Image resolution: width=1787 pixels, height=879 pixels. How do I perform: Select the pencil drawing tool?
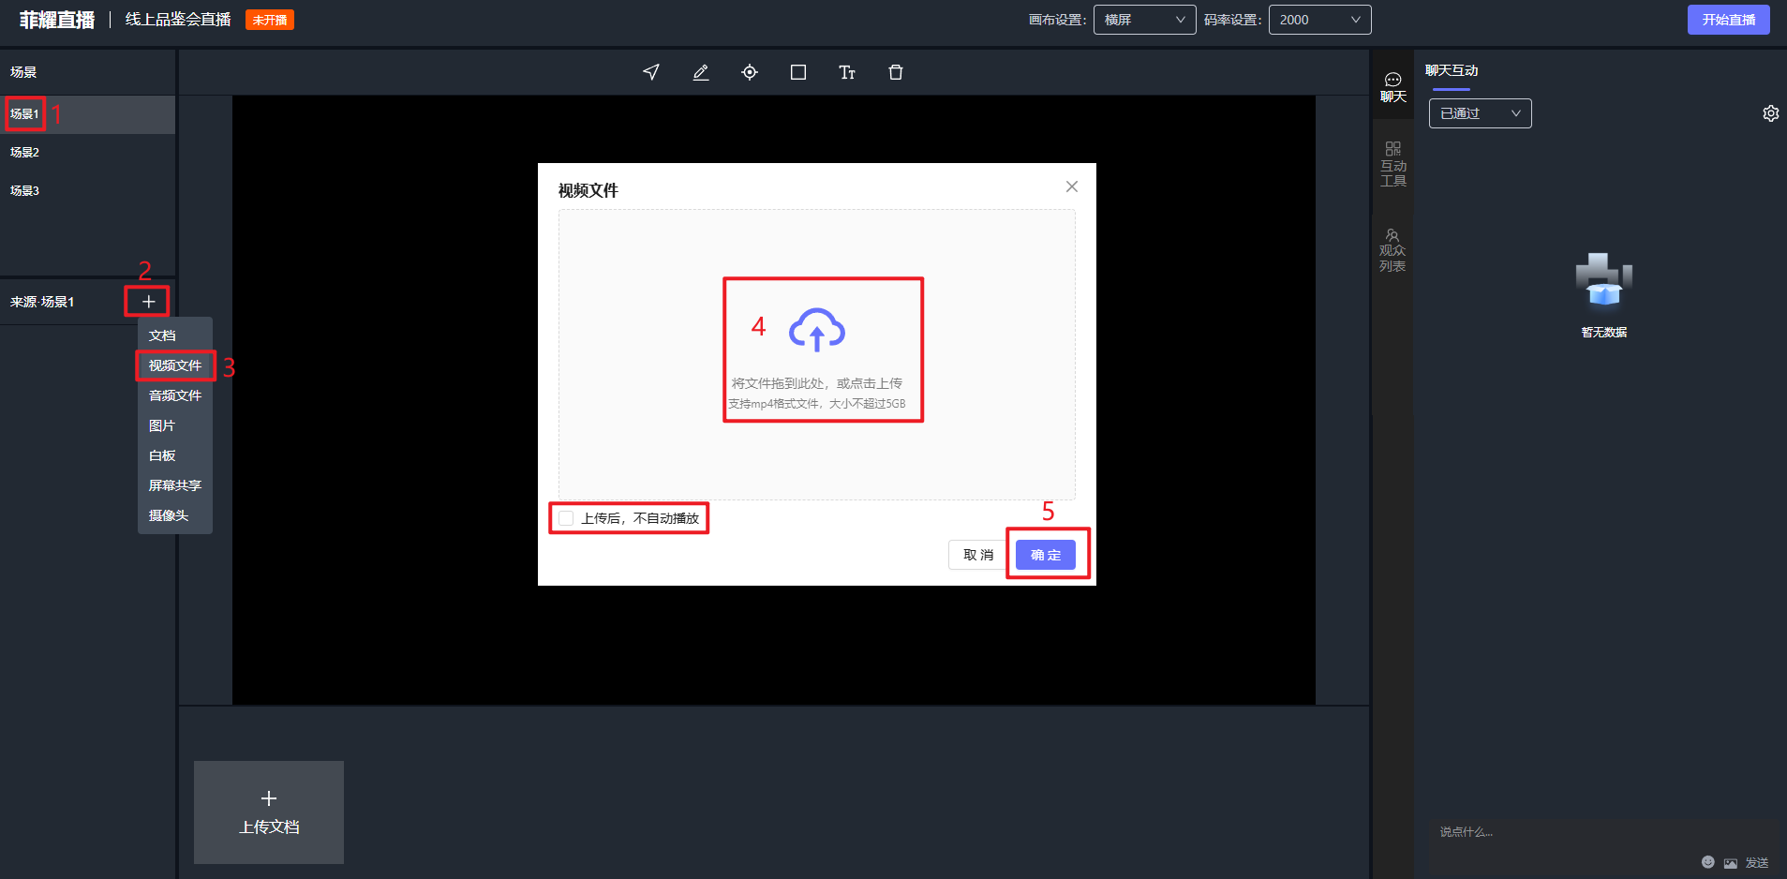click(x=700, y=72)
